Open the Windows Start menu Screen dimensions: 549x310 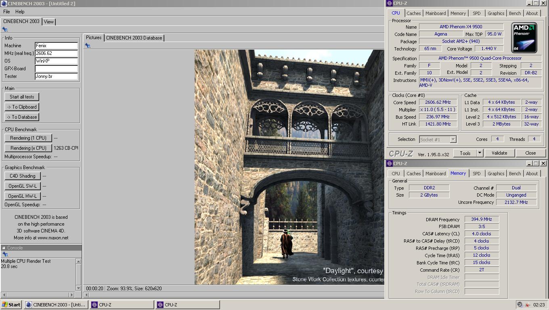click(x=11, y=305)
